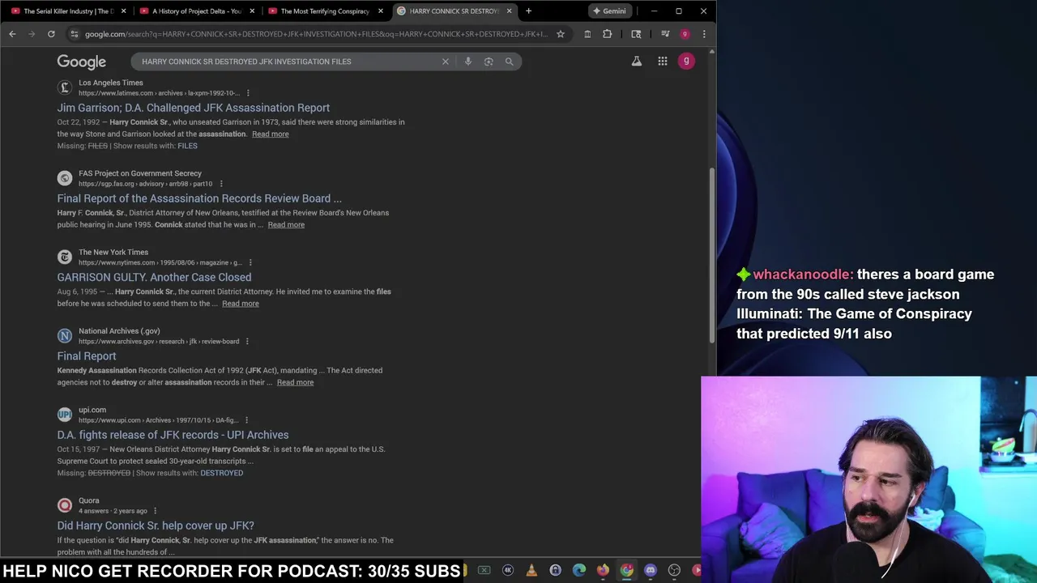Screen dimensions: 1037x583
Task: Read more of the New York Times snippet
Action: tap(241, 304)
